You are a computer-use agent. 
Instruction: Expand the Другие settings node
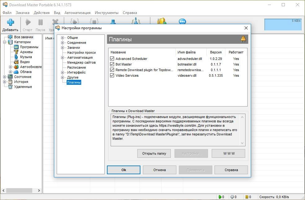pyautogui.click(x=62, y=77)
